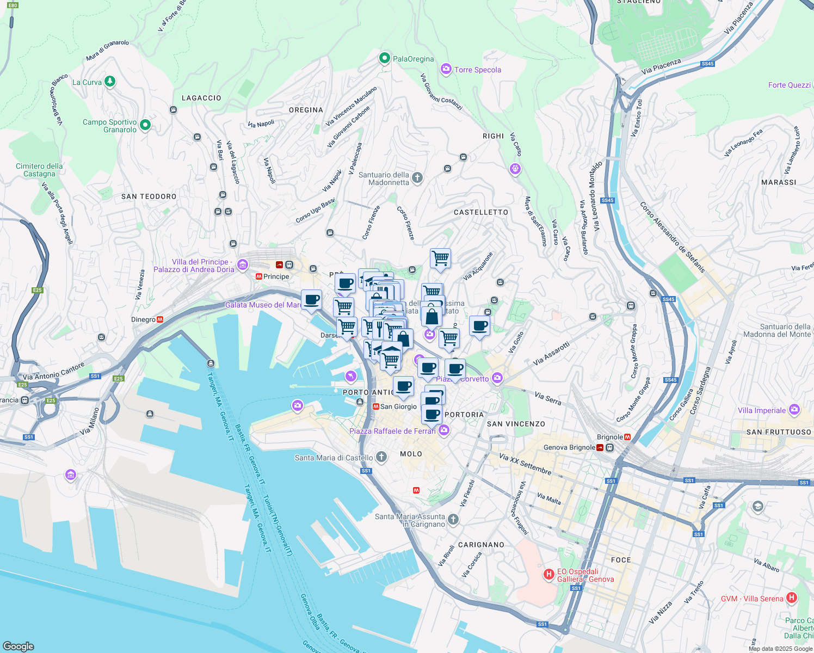Select the OREGINA district label
The height and width of the screenshot is (653, 814).
click(x=306, y=110)
